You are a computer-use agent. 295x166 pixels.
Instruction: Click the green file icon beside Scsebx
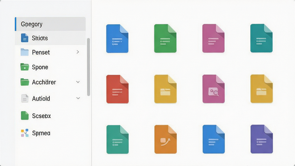25,115
